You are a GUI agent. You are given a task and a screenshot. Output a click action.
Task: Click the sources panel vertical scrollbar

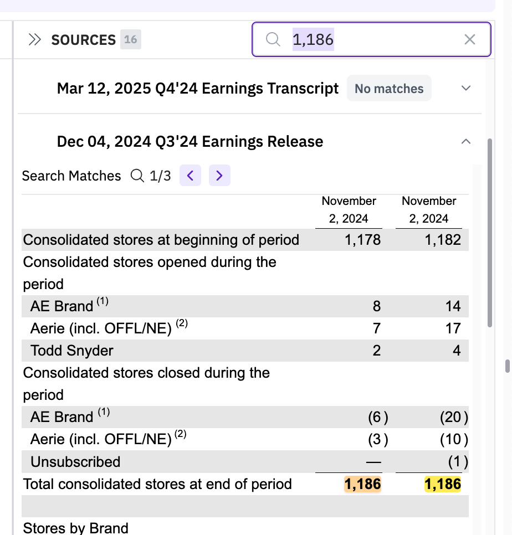coord(489,233)
